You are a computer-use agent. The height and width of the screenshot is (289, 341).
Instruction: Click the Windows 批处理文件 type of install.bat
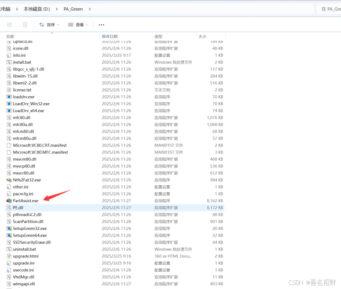(173, 62)
